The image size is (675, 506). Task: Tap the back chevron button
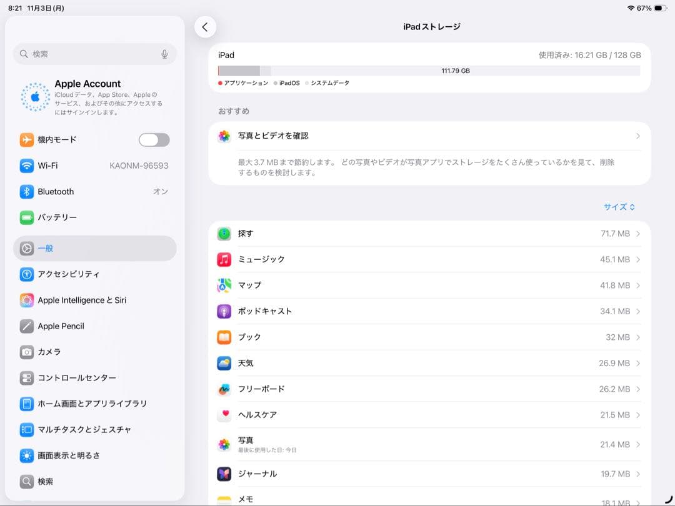tap(206, 27)
